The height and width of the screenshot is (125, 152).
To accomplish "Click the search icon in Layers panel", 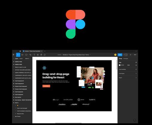I will click(x=14, y=59).
